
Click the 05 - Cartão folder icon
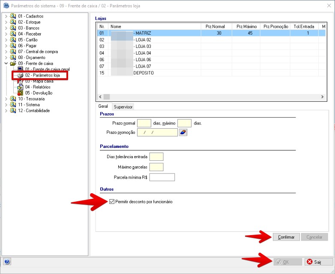(x=13, y=40)
